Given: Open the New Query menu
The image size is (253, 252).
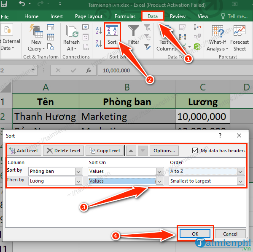Looking at the screenshot, I should pos(36,38).
